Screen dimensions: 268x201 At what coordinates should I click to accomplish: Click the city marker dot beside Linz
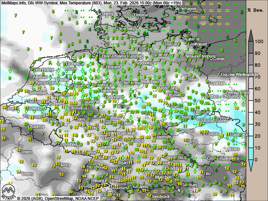[203, 173]
